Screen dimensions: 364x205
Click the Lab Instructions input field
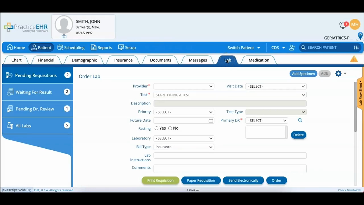[x=230, y=155]
